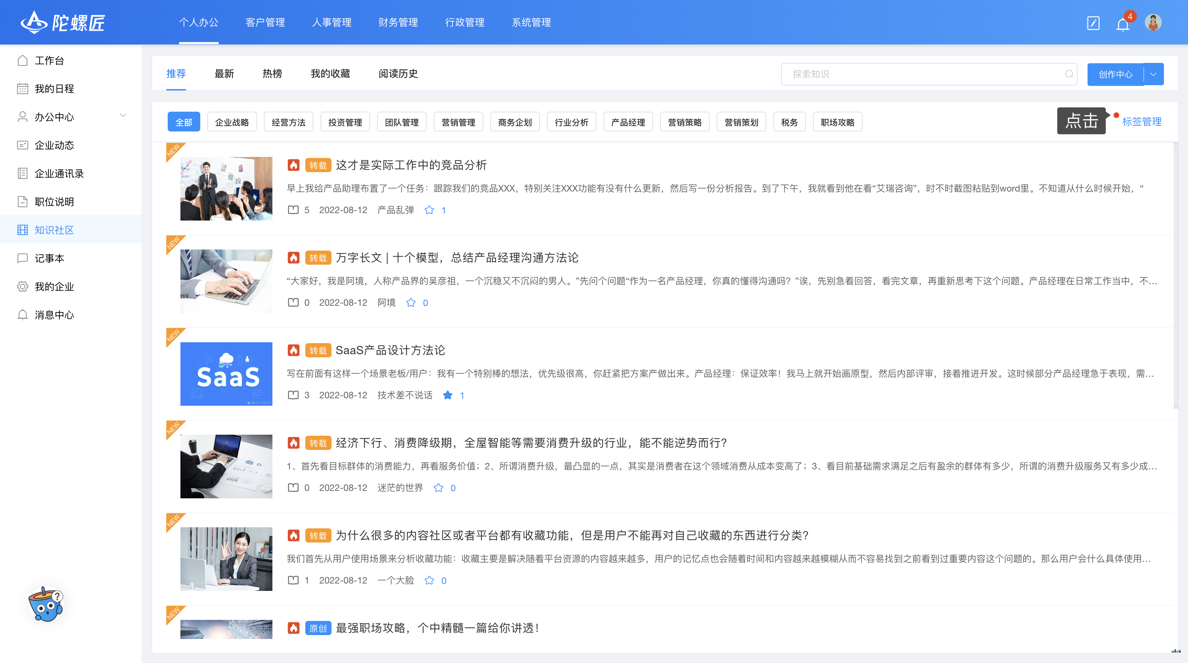Open article title 经济下行、消费降级期
The image size is (1188, 663).
click(x=531, y=443)
